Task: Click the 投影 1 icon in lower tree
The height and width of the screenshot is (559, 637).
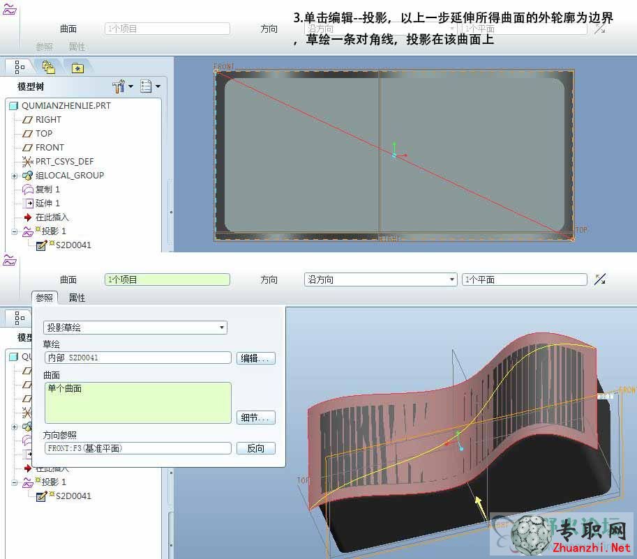Action: pos(28,482)
